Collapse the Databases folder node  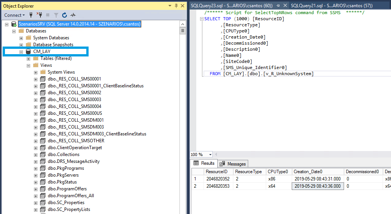click(x=14, y=31)
